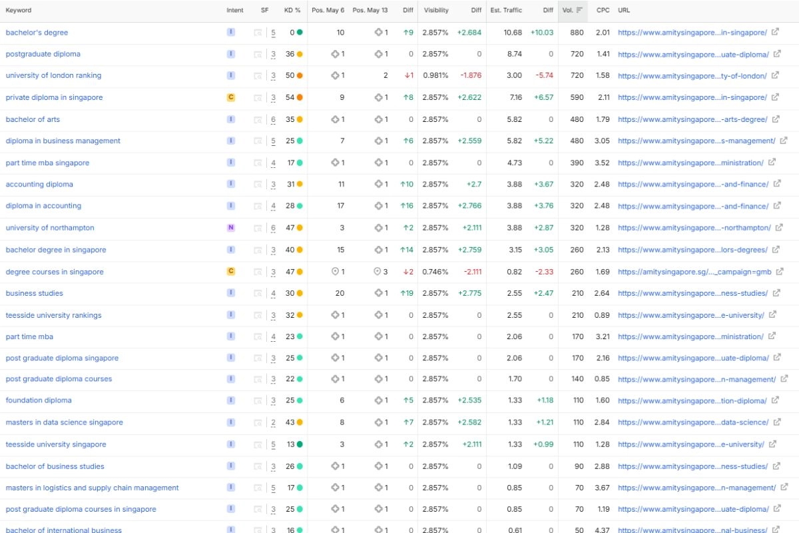799x533 pixels.
Task: Open the accounting diploma keyword link
Action: (x=39, y=184)
